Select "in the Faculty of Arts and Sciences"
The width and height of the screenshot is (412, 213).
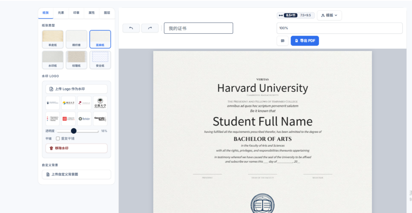tap(262, 146)
